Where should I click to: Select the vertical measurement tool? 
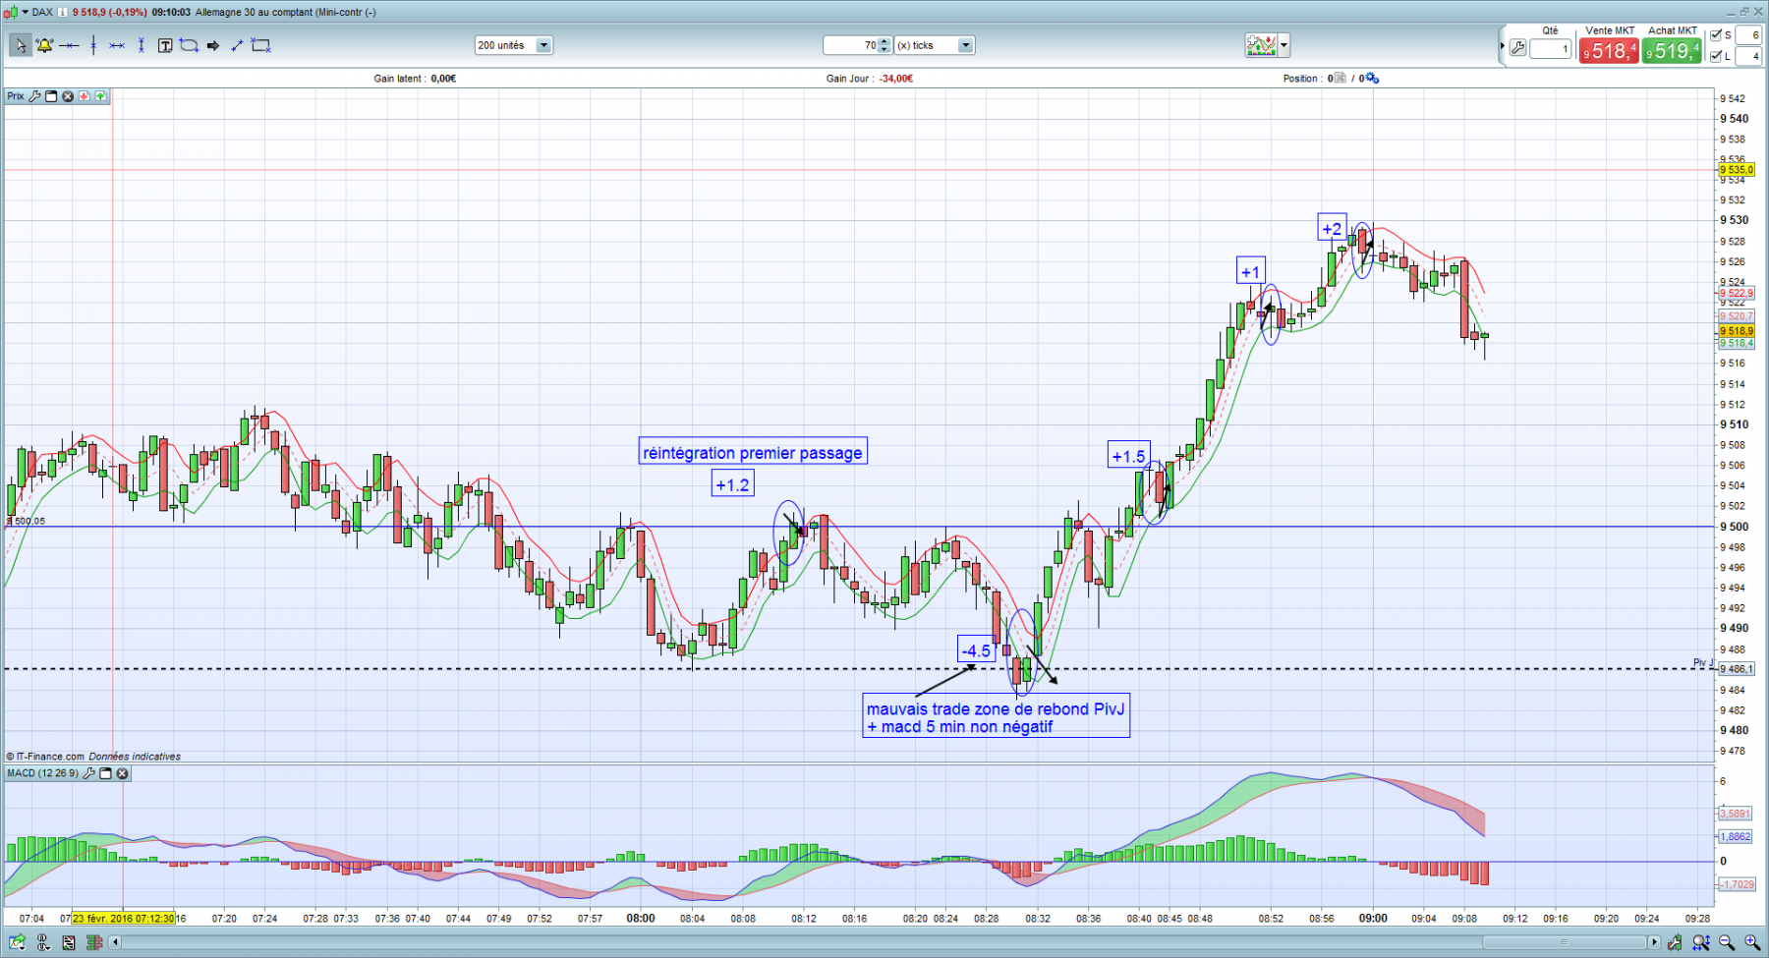142,45
